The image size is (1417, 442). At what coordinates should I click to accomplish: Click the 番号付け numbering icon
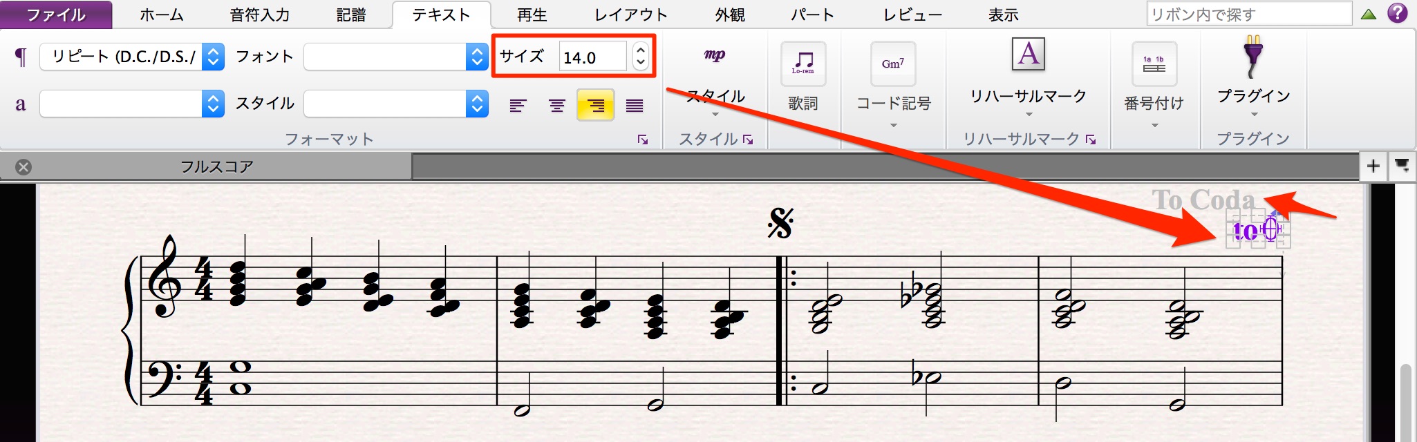[x=1154, y=64]
